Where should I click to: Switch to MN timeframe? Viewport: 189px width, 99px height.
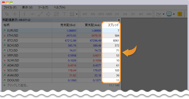149,14
